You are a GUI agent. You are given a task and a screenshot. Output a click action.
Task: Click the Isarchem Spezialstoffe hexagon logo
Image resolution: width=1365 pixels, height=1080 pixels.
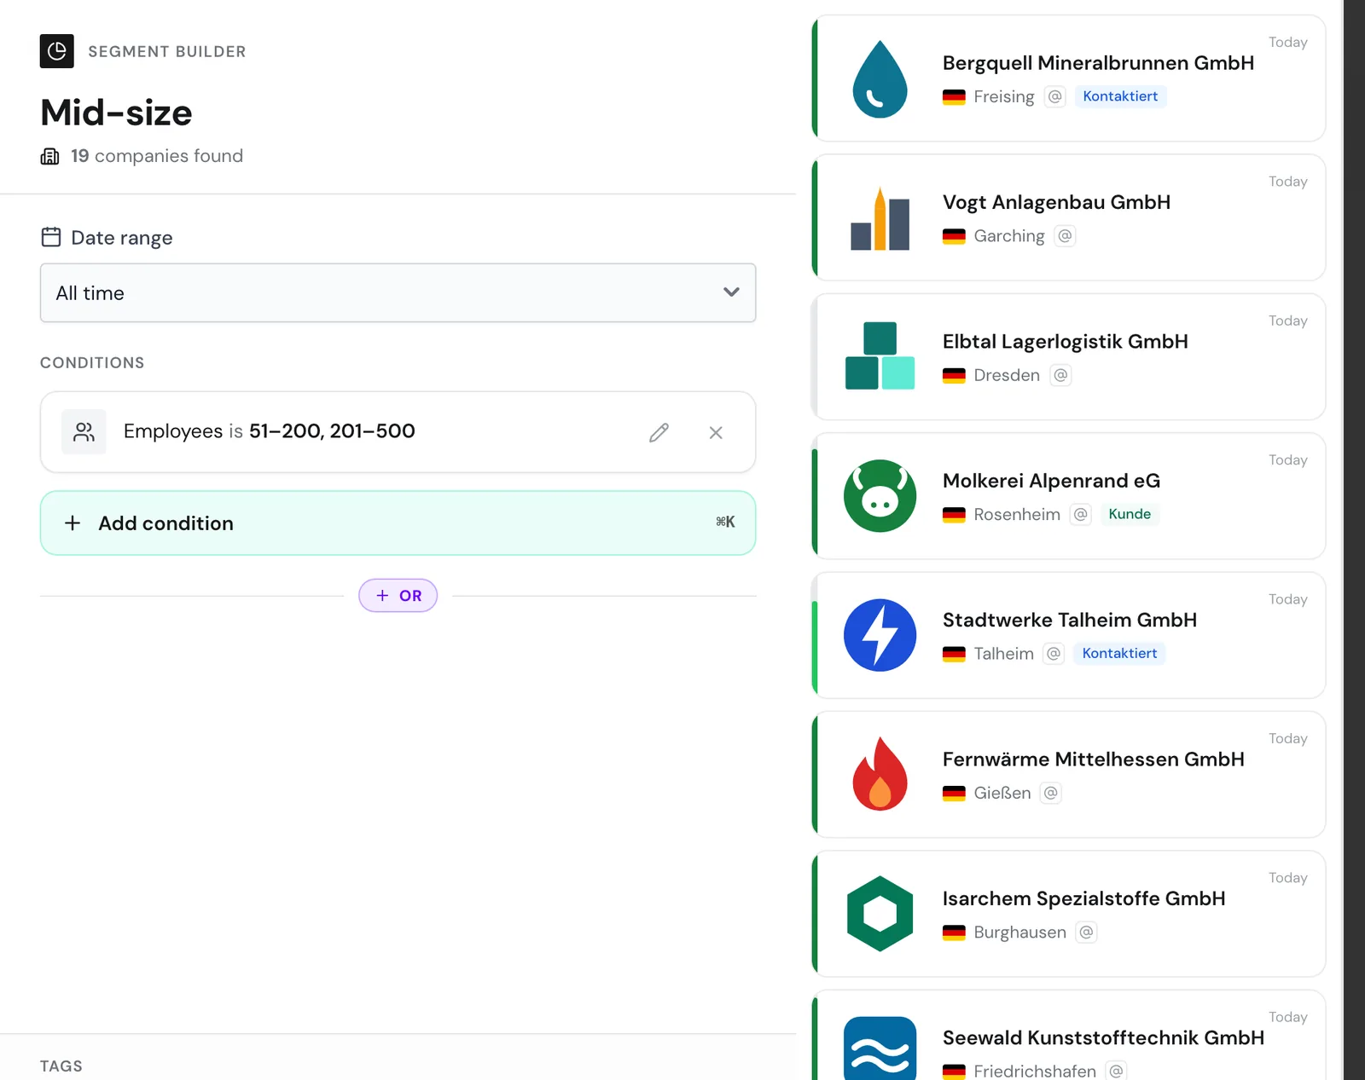880,913
